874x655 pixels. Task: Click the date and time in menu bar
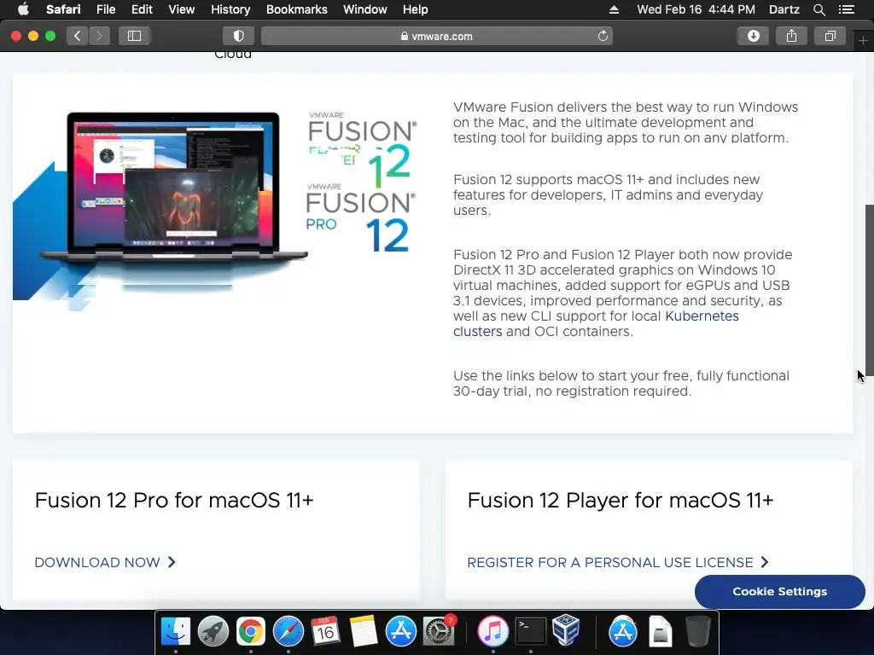tap(696, 9)
